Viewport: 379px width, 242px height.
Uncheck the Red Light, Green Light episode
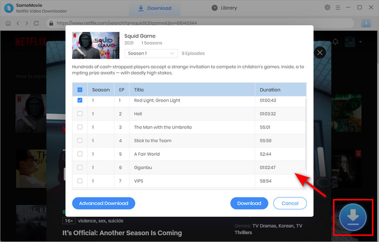point(80,100)
